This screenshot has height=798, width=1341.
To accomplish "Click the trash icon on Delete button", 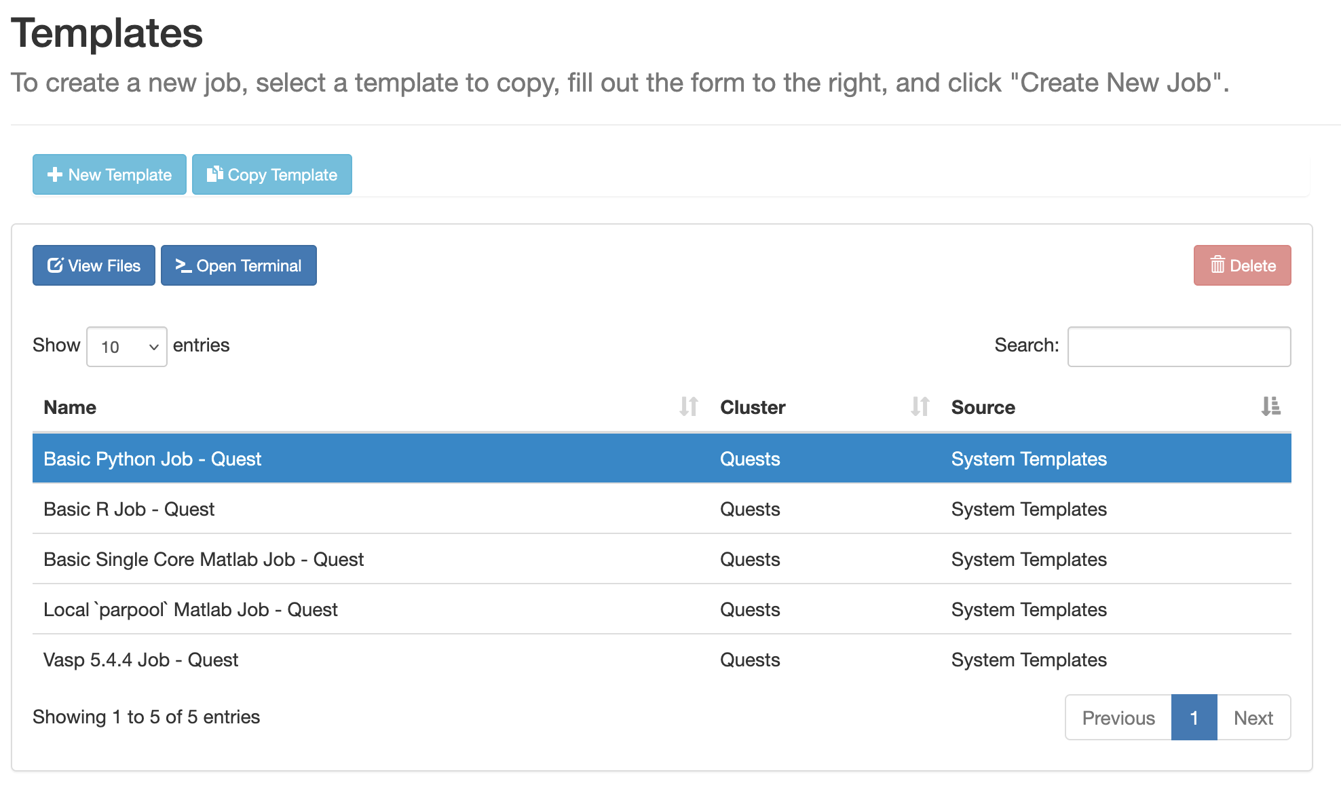I will click(1217, 265).
